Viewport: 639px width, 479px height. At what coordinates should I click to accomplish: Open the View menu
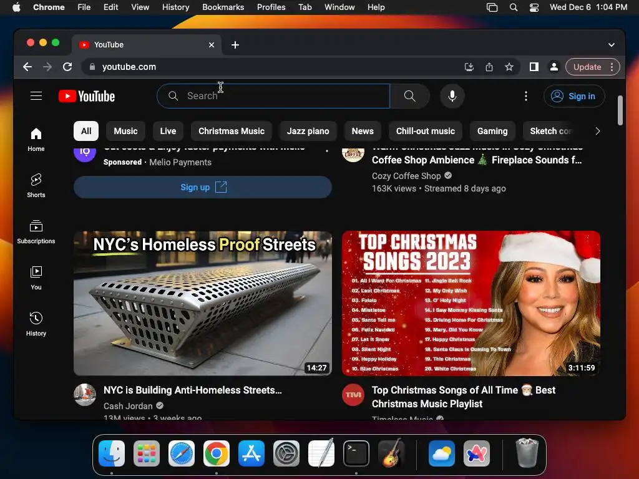[x=140, y=7]
